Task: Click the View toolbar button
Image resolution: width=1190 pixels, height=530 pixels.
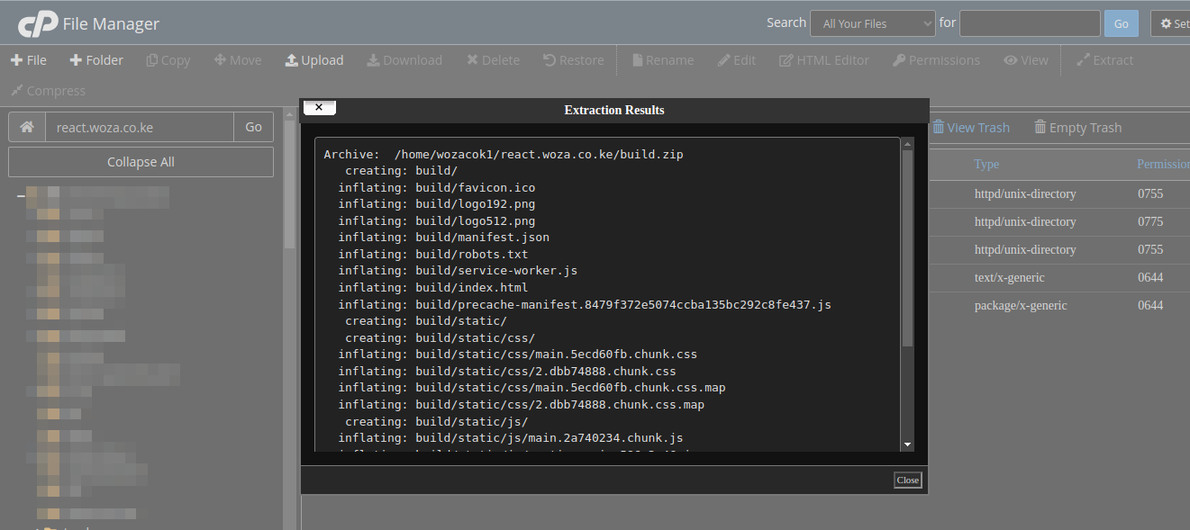Action: 1026,60
